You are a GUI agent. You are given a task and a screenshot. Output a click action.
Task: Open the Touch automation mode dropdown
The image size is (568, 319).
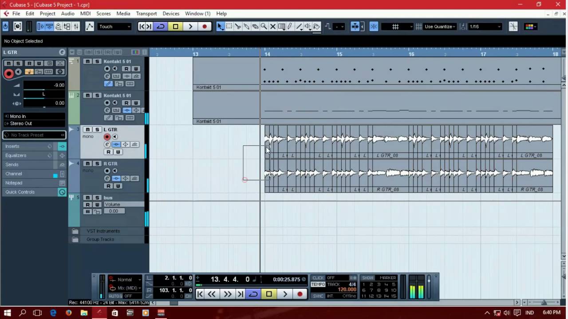pos(114,27)
